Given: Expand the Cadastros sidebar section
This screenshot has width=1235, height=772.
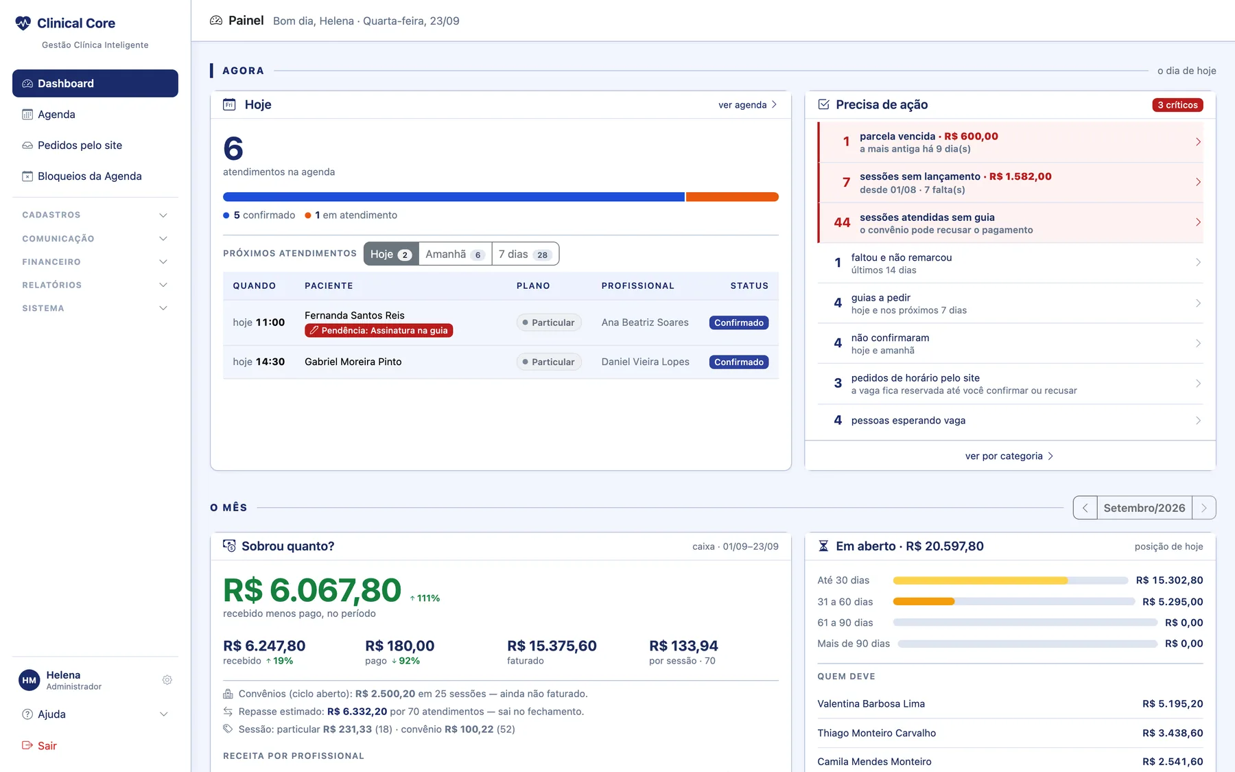Looking at the screenshot, I should click(x=95, y=215).
